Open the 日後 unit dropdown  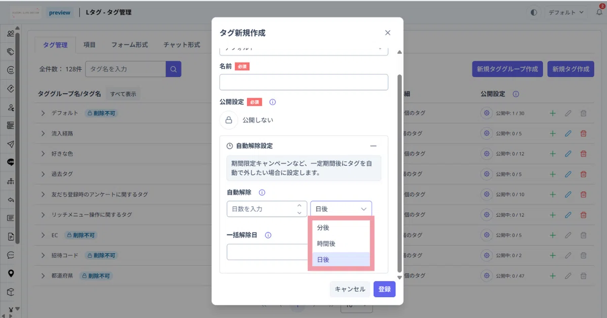tap(341, 209)
